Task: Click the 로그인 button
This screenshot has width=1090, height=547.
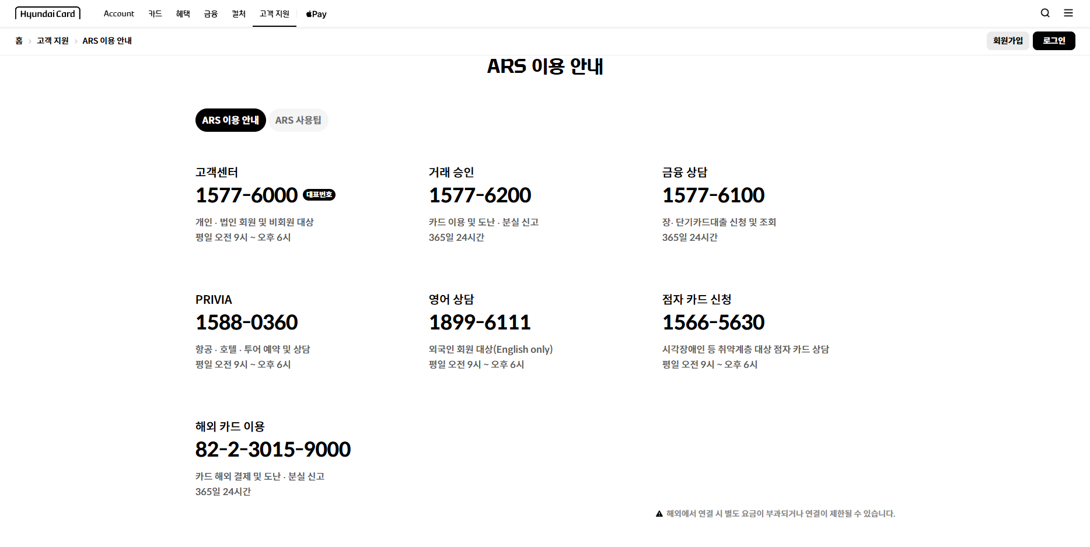Action: coord(1053,40)
